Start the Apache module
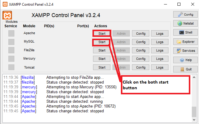 (x=102, y=34)
